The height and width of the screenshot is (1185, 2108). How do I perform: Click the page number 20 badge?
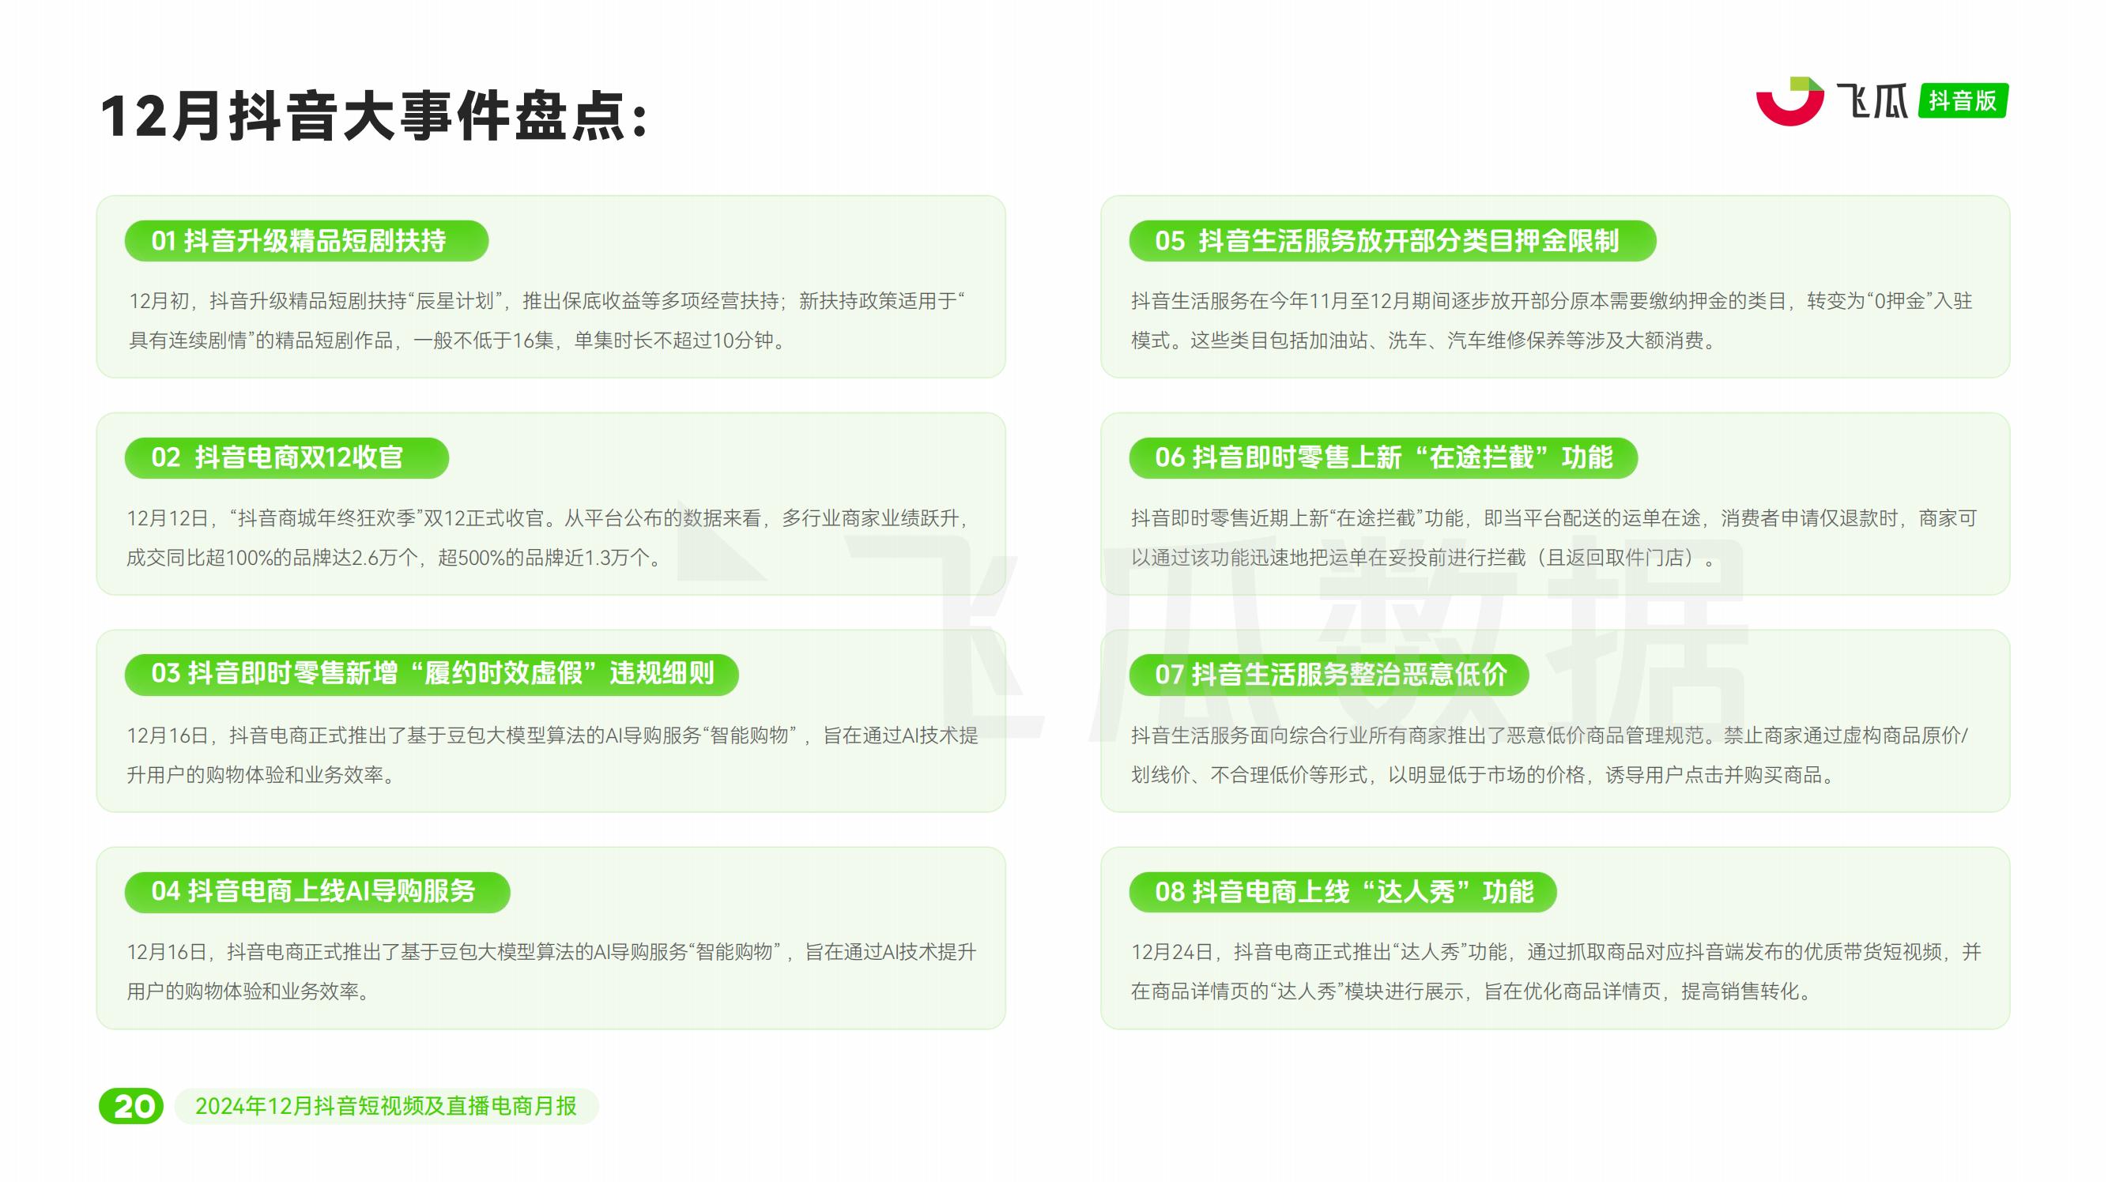point(131,1107)
